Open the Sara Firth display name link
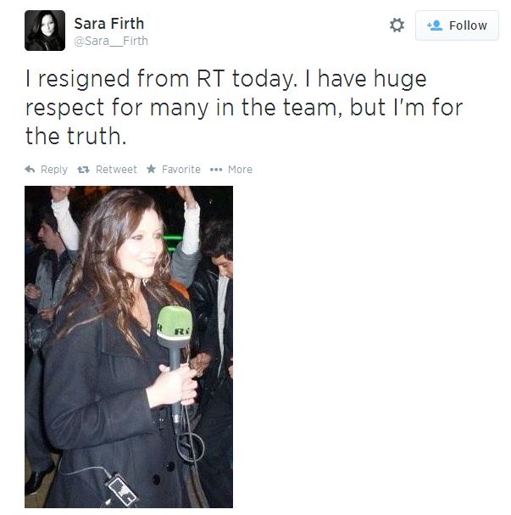Image resolution: width=511 pixels, height=515 pixels. coord(108,24)
